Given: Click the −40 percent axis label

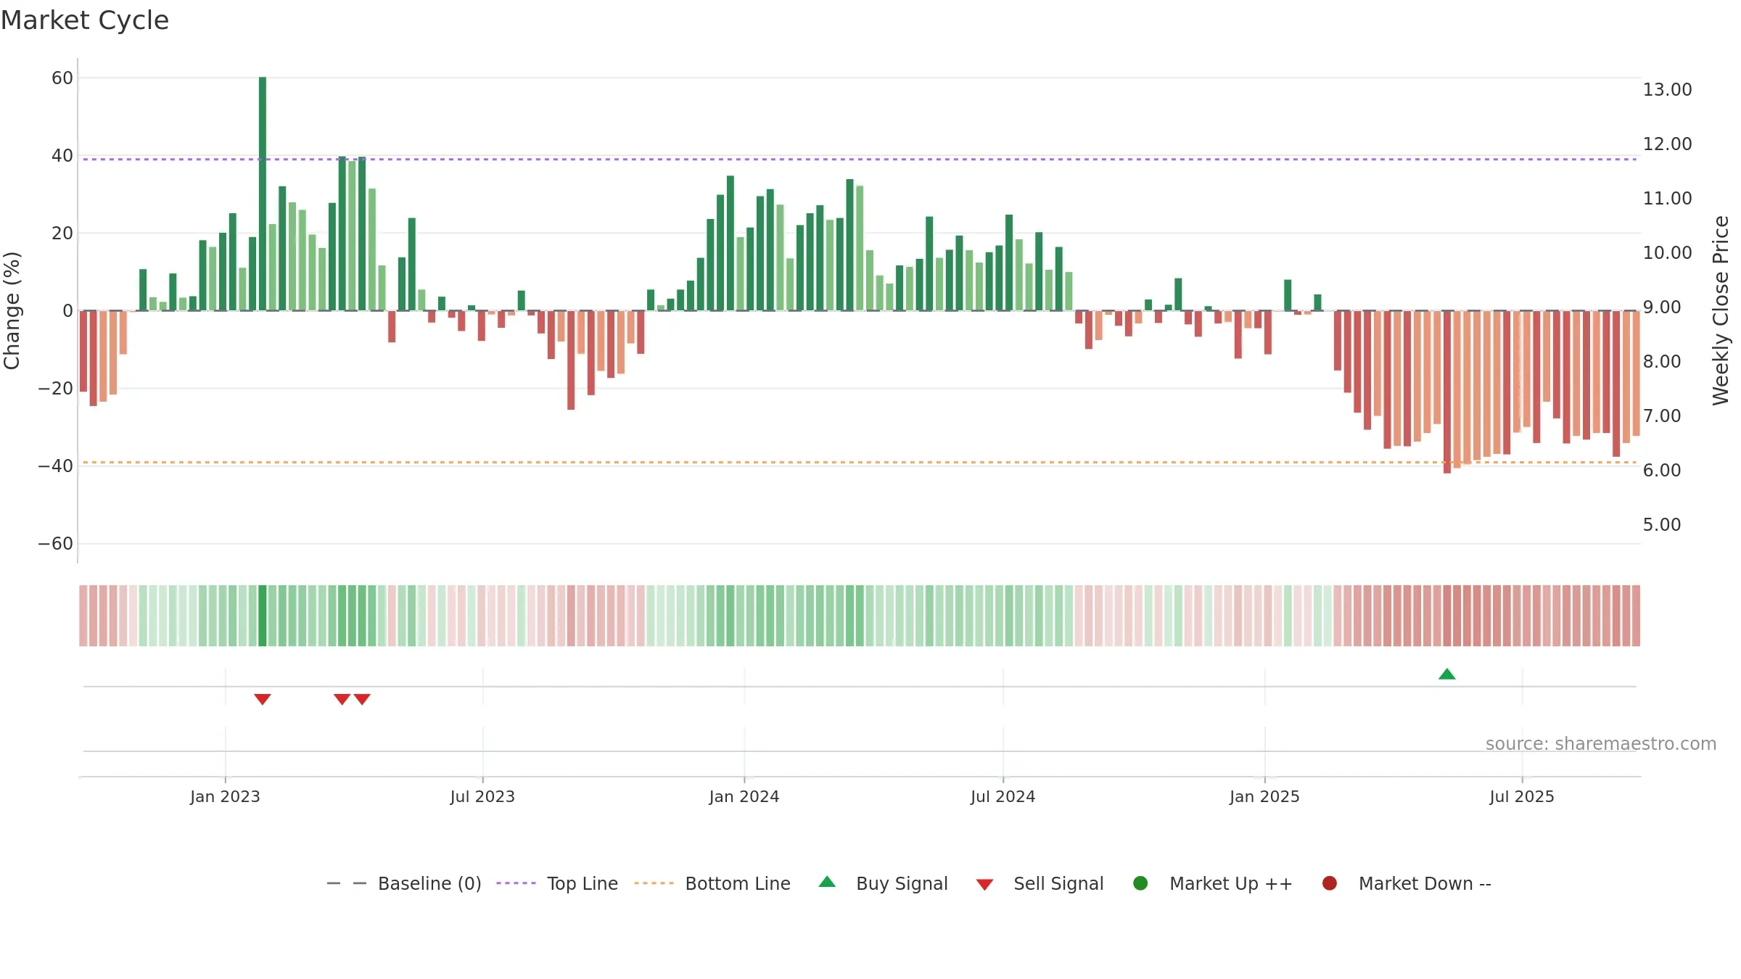Looking at the screenshot, I should tap(56, 466).
